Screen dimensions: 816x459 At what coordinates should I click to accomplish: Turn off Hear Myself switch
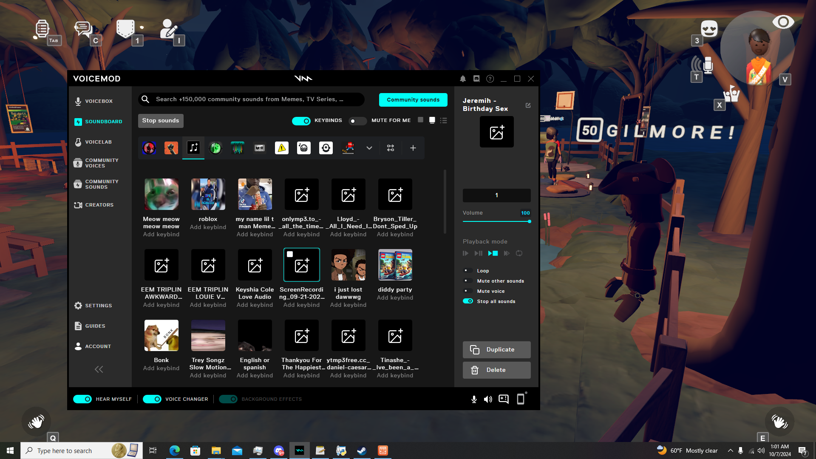(x=82, y=399)
